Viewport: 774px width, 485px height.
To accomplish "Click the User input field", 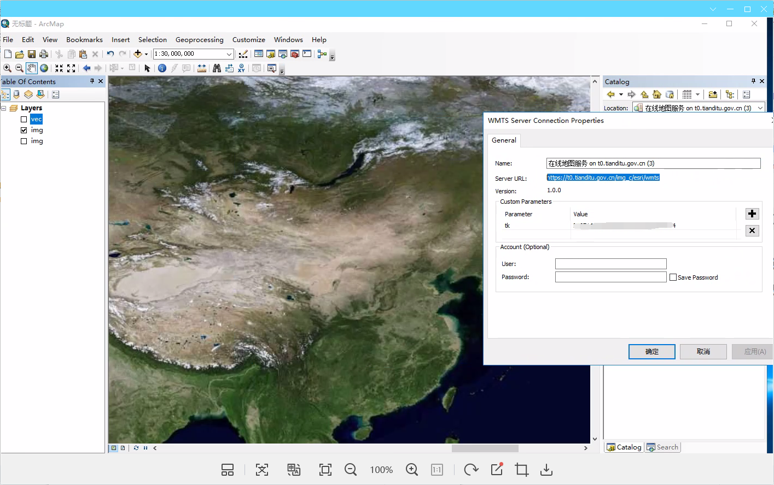I will (611, 264).
